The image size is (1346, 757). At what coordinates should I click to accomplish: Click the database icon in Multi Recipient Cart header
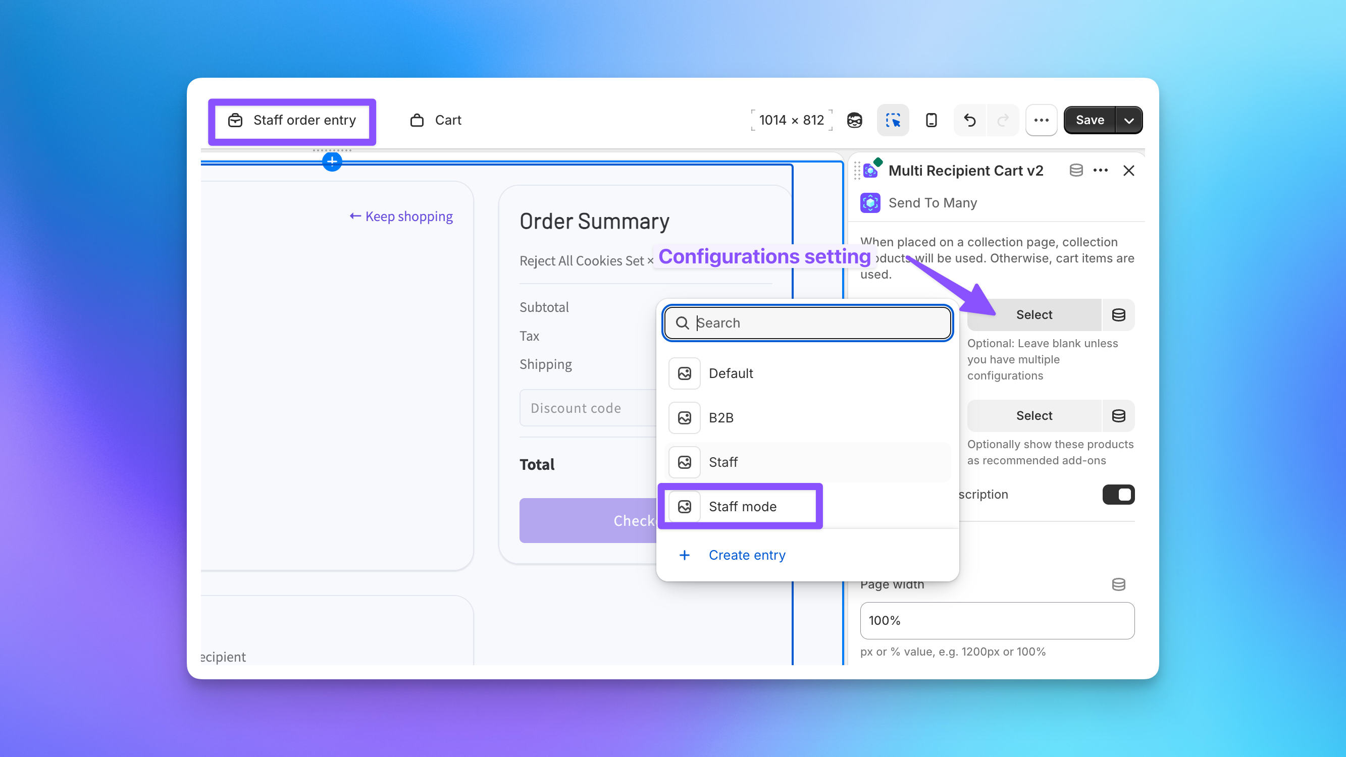tap(1076, 170)
